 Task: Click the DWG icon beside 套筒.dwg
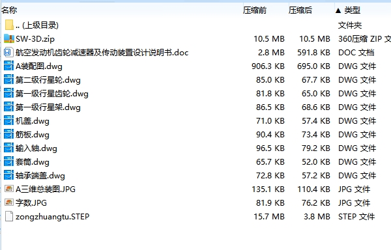8,162
